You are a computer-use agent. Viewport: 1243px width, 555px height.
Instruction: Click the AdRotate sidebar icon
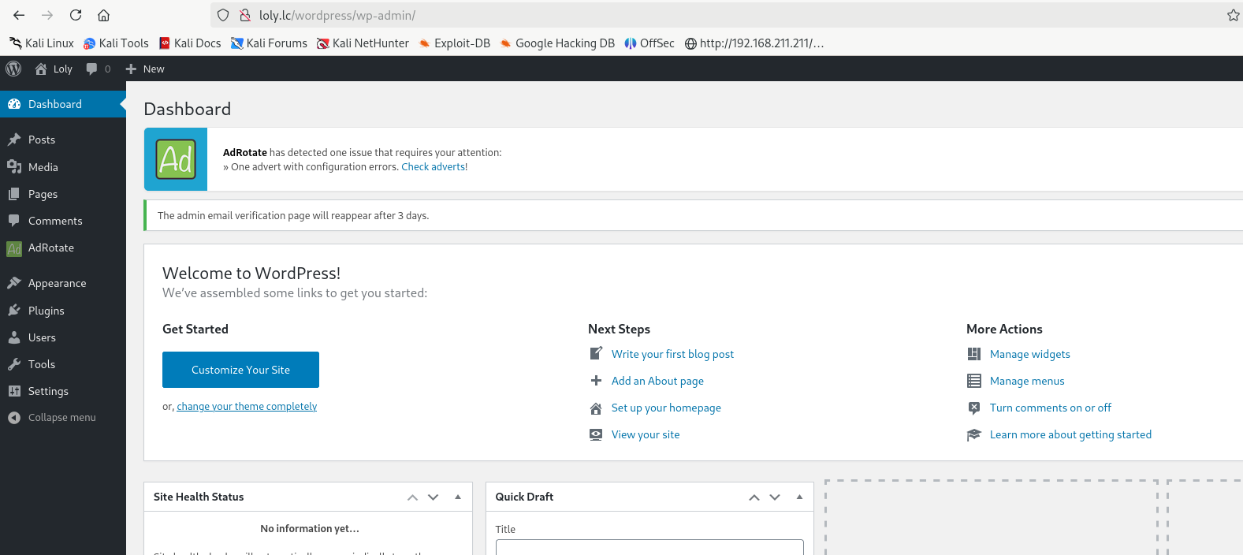coord(14,248)
